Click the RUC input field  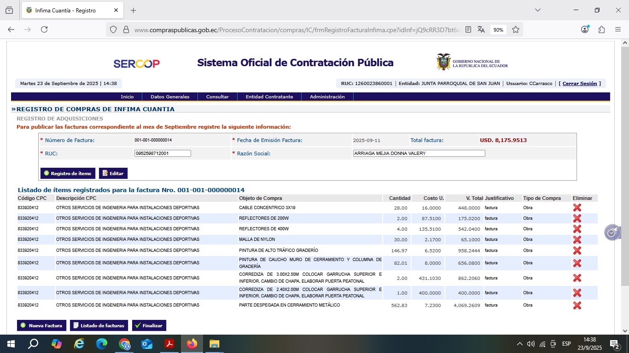pos(163,154)
